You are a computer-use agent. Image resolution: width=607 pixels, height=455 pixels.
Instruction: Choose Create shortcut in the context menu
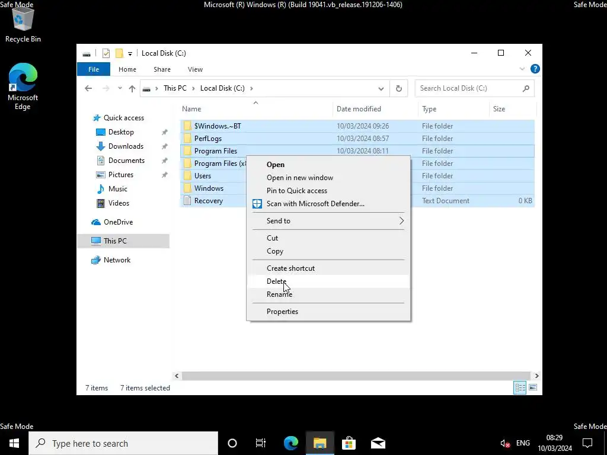(328, 268)
